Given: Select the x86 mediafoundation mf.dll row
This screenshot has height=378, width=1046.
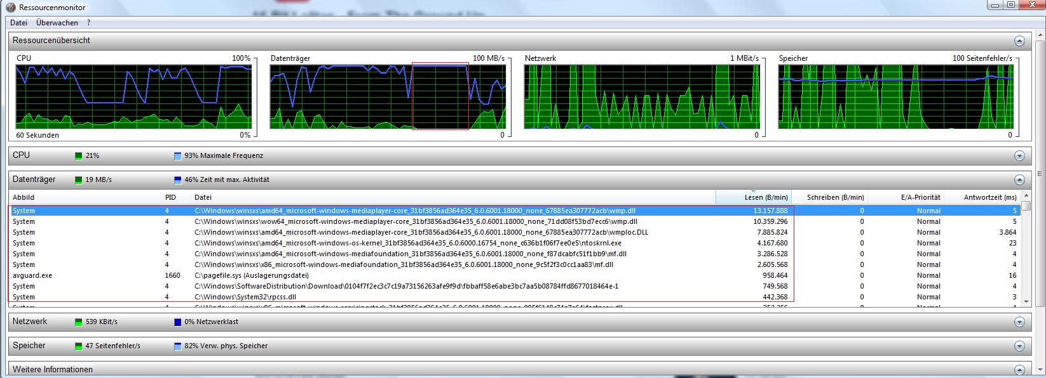Looking at the screenshot, I should 515,264.
